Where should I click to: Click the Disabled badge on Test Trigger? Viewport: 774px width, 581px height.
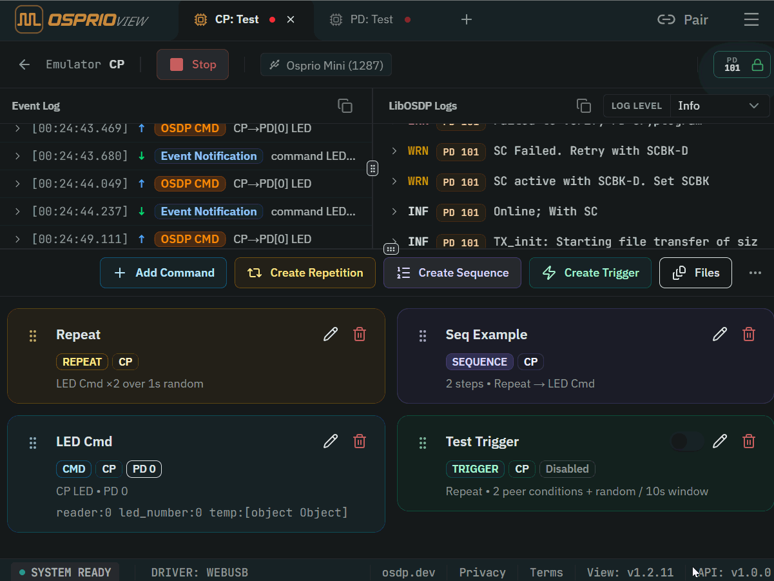[567, 469]
